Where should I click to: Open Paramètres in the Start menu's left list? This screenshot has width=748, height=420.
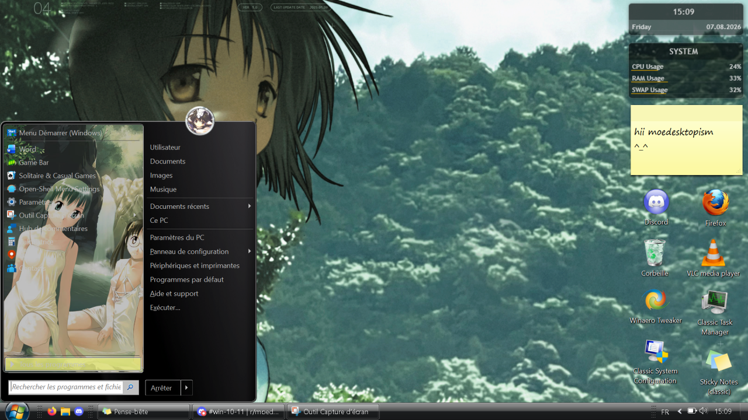coord(73,202)
